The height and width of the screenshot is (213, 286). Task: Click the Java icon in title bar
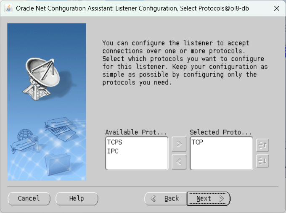click(8, 8)
